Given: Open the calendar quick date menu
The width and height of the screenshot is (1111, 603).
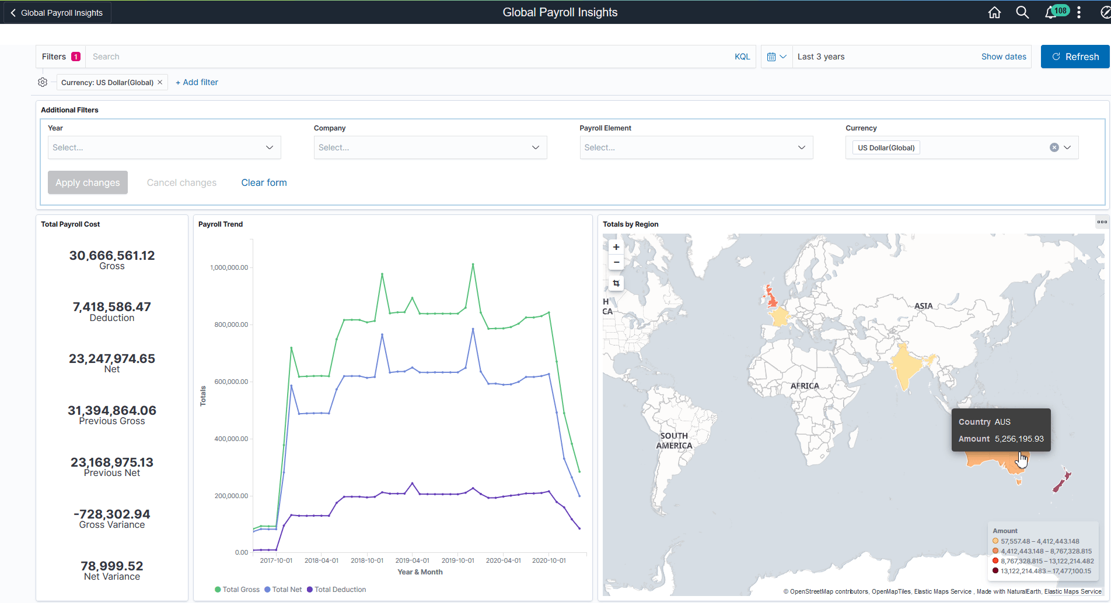Looking at the screenshot, I should click(777, 57).
